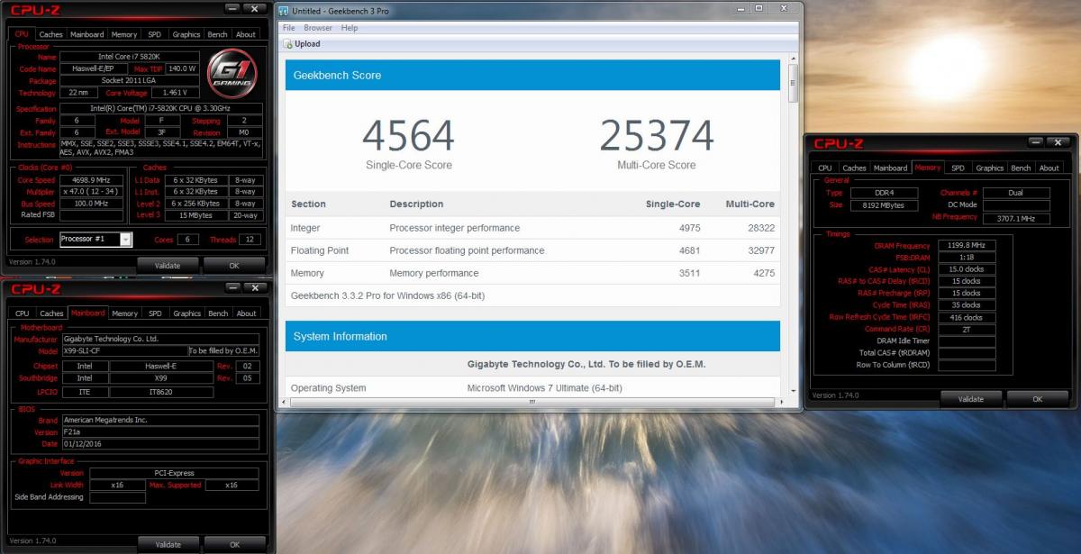Viewport: 1081px width, 554px height.
Task: Switch to Bench tab in Memory window
Action: click(1022, 168)
